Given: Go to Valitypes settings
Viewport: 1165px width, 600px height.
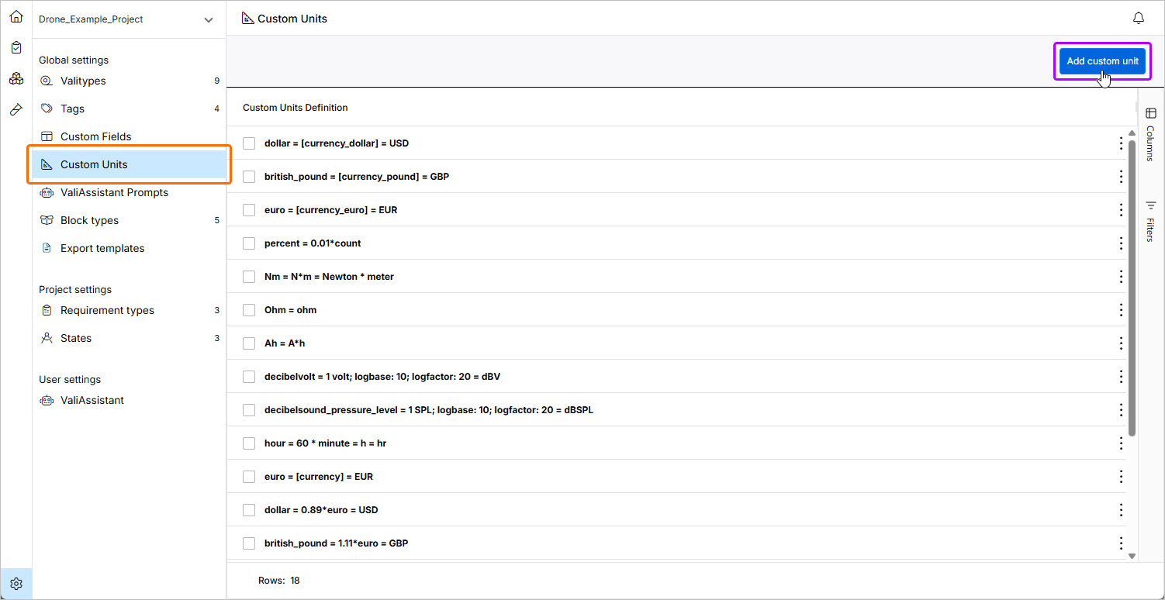Looking at the screenshot, I should click(x=83, y=81).
